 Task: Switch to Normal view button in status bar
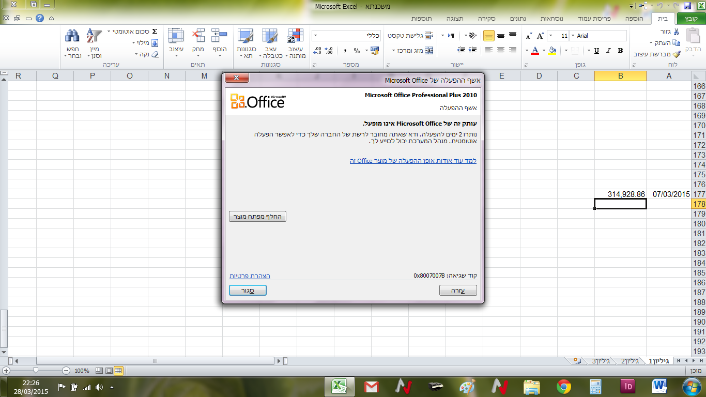[x=118, y=371]
